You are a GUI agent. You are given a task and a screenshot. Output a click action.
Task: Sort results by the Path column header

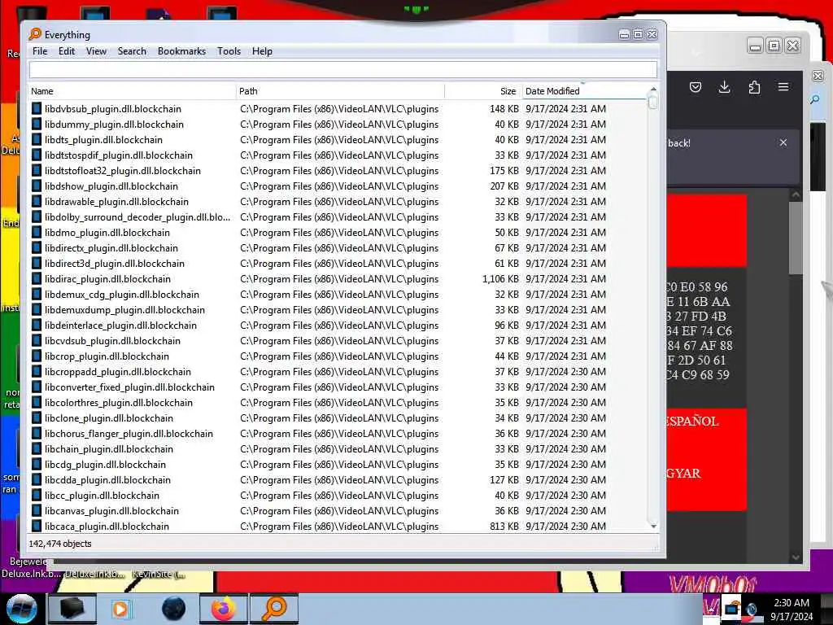tap(340, 91)
